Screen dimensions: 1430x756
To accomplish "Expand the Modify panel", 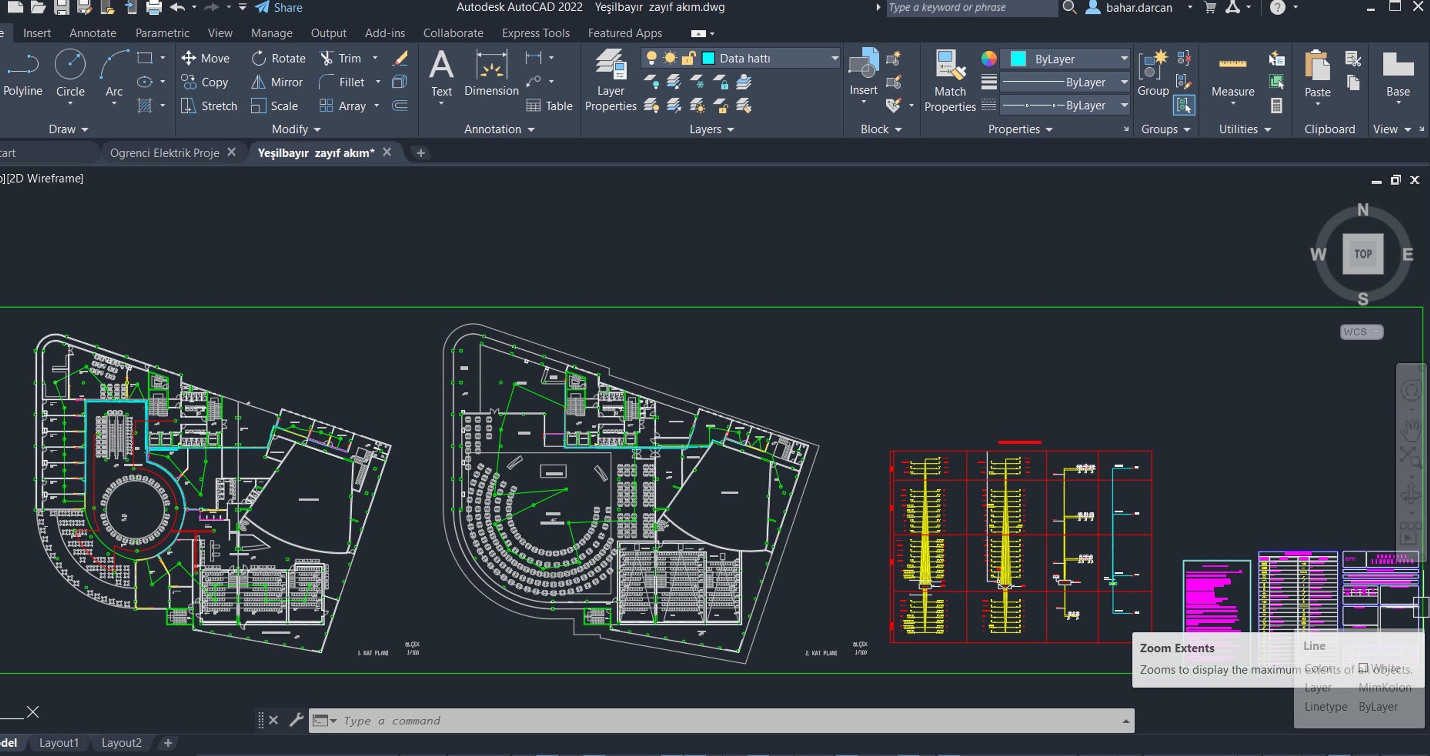I will pyautogui.click(x=296, y=129).
